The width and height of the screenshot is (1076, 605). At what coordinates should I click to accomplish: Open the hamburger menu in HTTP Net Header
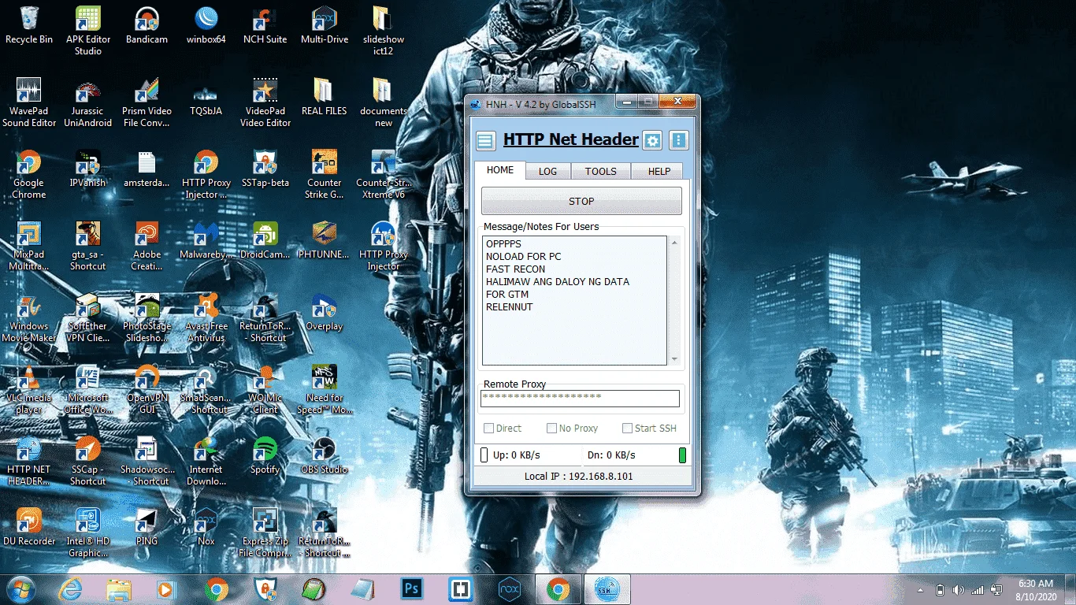click(x=485, y=141)
